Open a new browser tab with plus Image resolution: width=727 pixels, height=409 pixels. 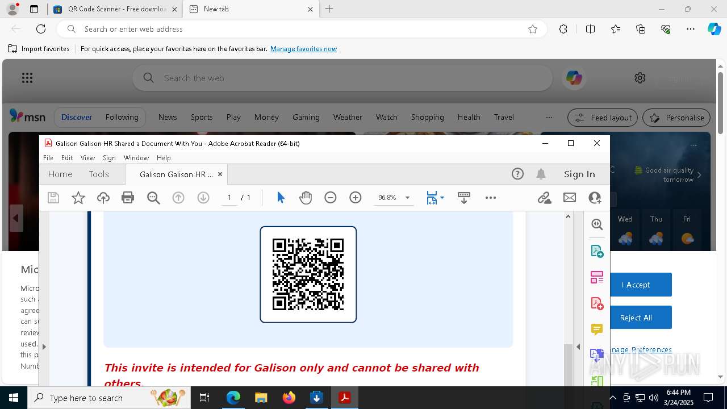[x=329, y=9]
